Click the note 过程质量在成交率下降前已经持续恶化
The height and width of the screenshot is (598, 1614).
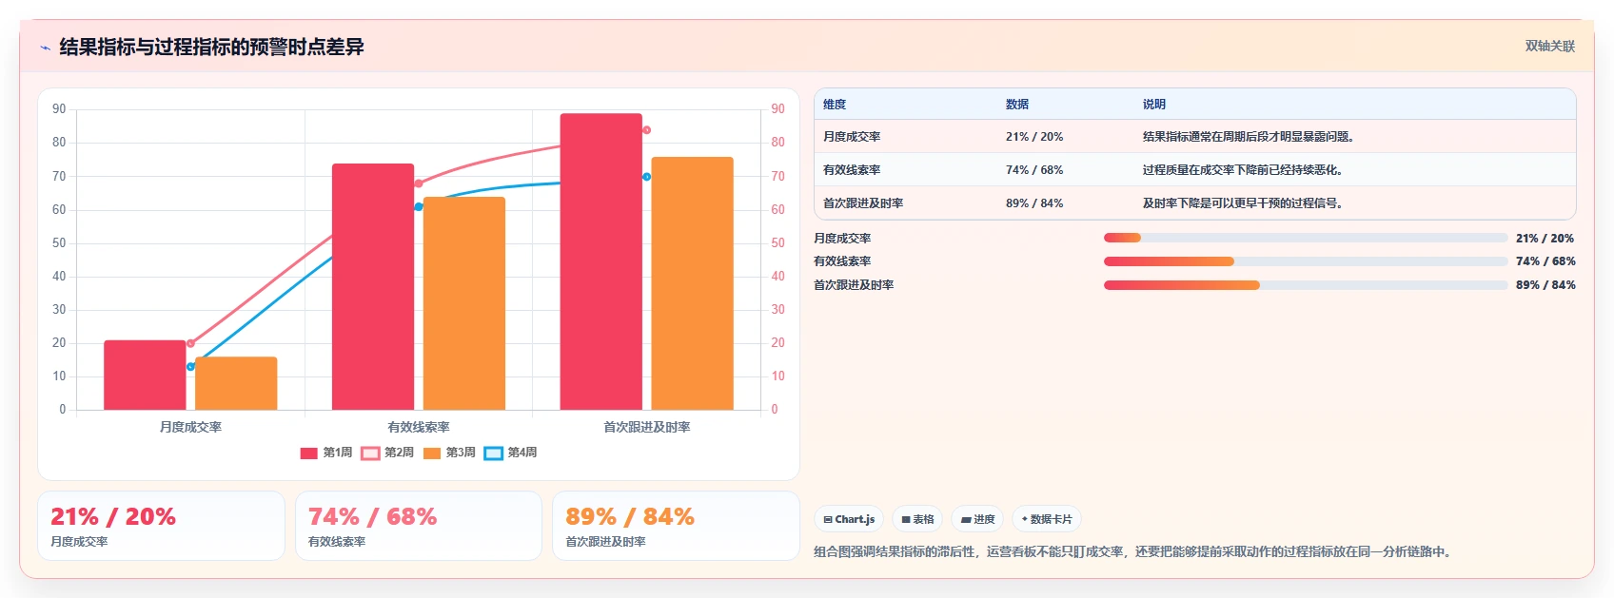coord(1242,170)
